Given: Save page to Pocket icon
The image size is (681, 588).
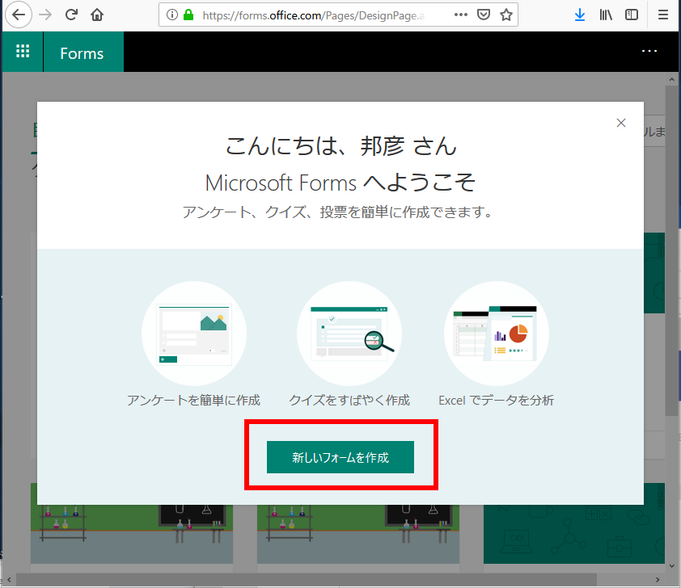Looking at the screenshot, I should point(484,15).
